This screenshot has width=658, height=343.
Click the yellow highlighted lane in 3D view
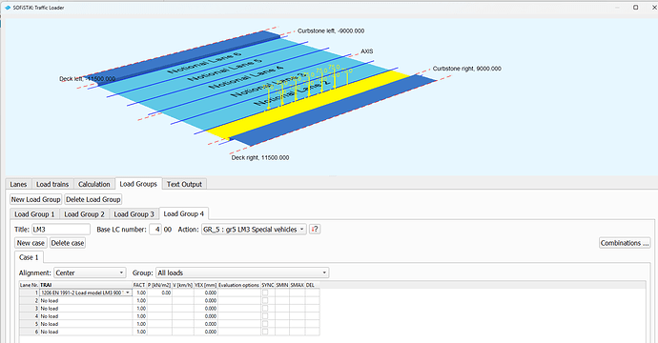(x=308, y=105)
